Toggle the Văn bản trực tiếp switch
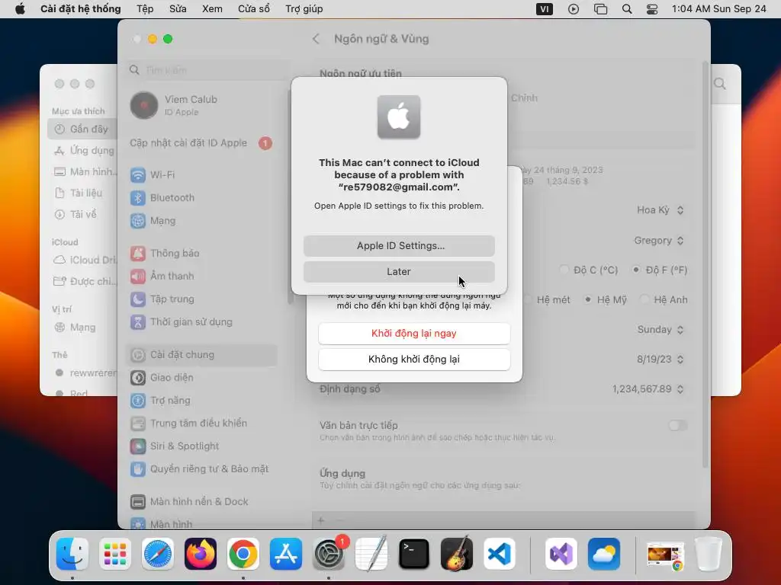The width and height of the screenshot is (781, 585). click(x=678, y=426)
